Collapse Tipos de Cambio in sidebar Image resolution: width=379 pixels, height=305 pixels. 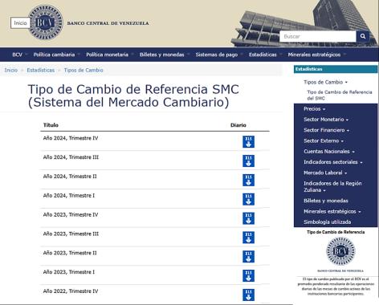(x=325, y=82)
